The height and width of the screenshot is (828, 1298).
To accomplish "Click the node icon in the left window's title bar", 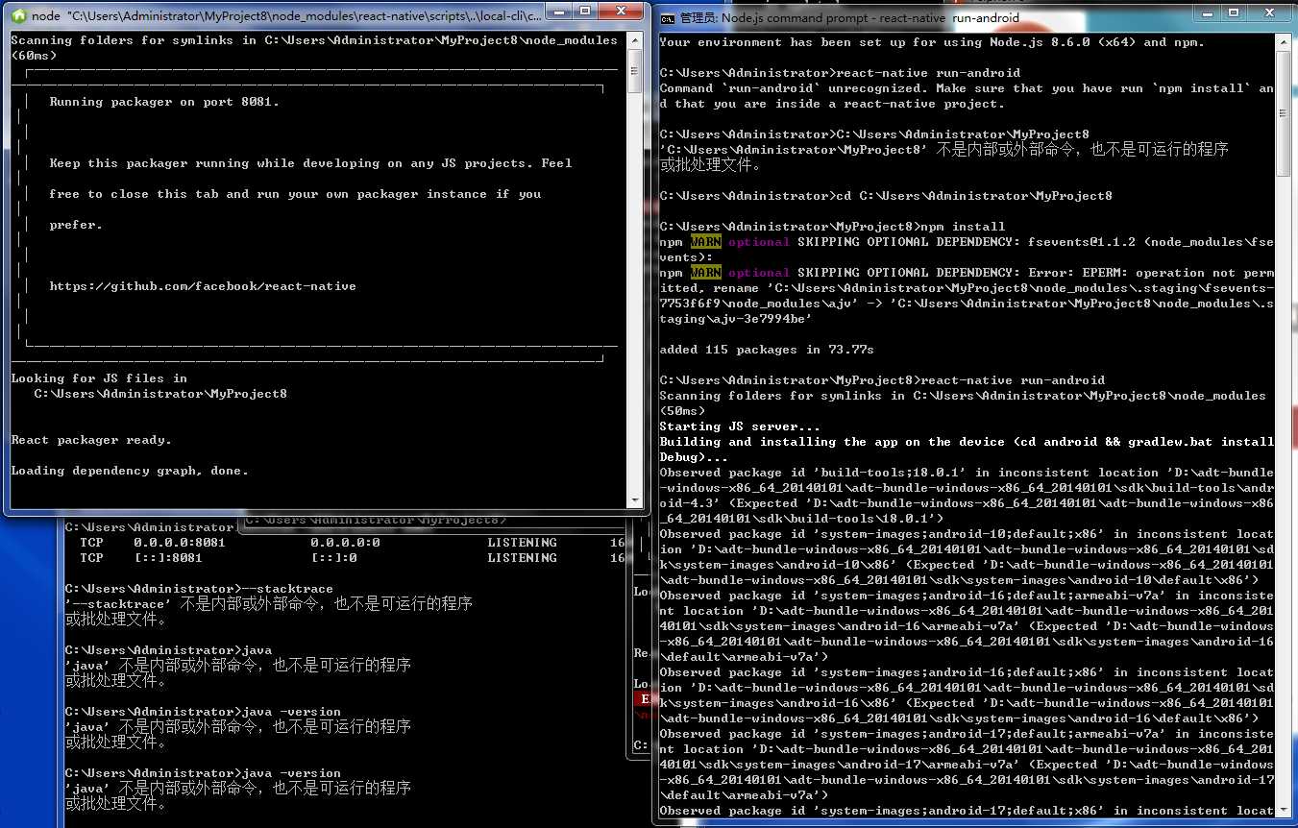I will [18, 14].
